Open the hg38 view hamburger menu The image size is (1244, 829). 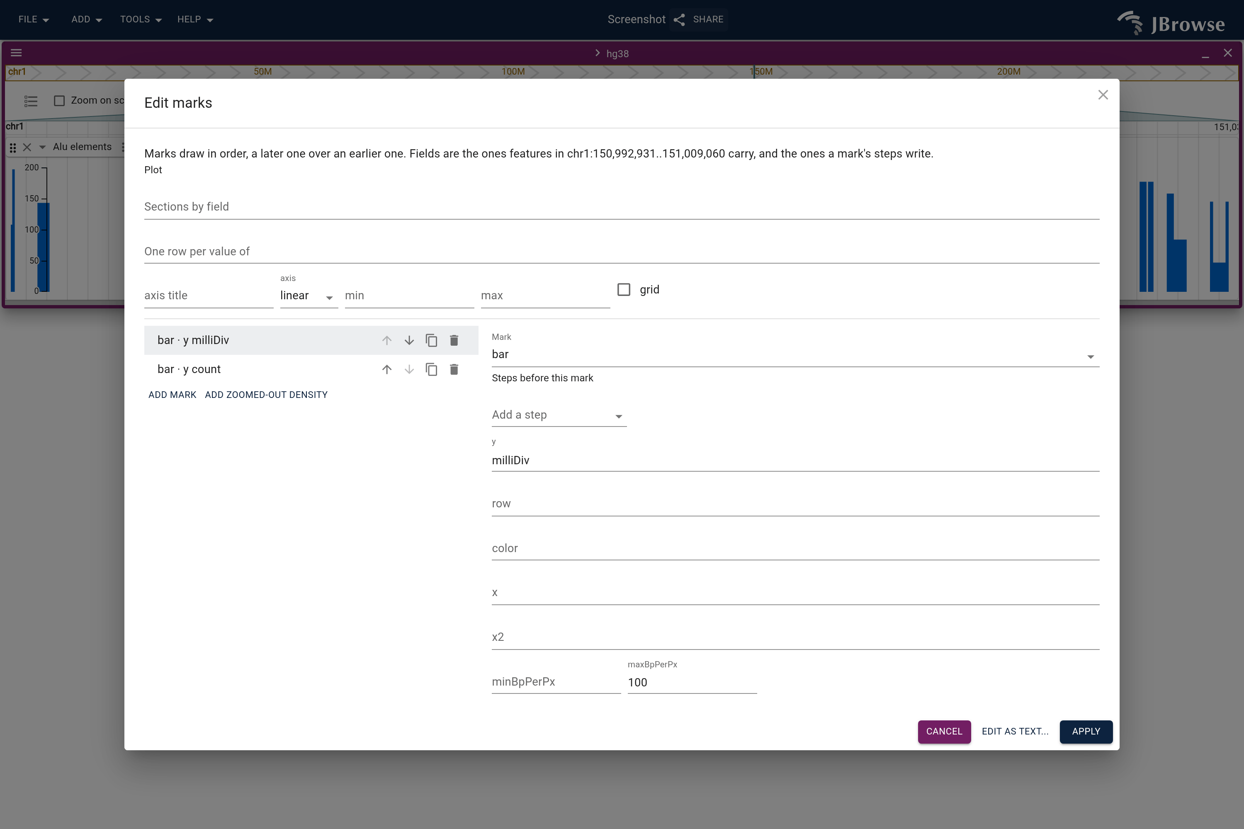click(17, 53)
